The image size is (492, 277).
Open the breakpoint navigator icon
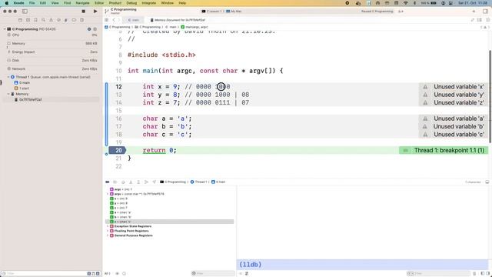tap(74, 20)
